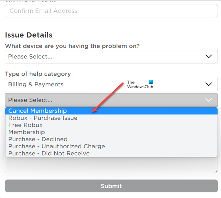Click the 'Type of help category' label
The image size is (221, 198).
click(x=38, y=74)
